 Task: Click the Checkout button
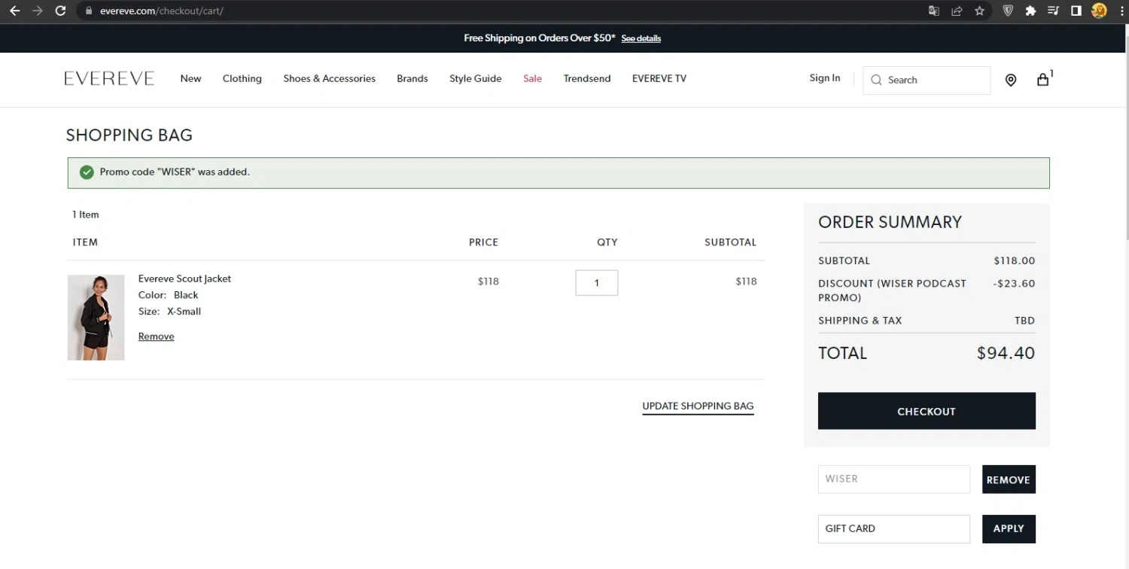[927, 411]
